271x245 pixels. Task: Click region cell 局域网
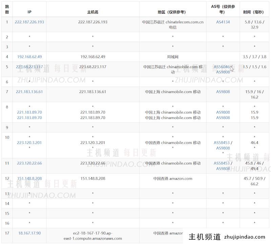173,57
